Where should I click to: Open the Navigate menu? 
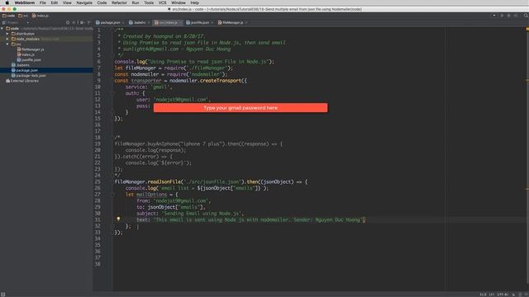[84, 2]
